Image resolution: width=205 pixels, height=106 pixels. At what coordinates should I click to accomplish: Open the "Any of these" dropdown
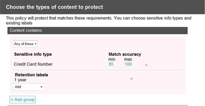[25, 44]
